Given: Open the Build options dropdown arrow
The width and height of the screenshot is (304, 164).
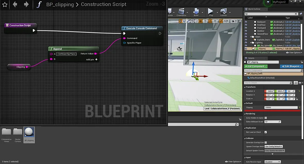Looking at the screenshot, I should pos(202,12).
